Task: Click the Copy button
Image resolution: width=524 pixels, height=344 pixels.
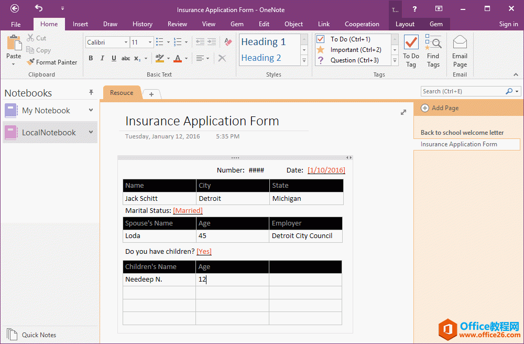Action: (38, 50)
